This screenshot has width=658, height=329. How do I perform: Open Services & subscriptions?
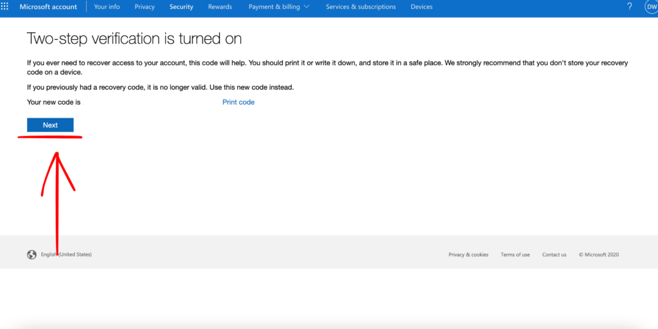point(360,7)
